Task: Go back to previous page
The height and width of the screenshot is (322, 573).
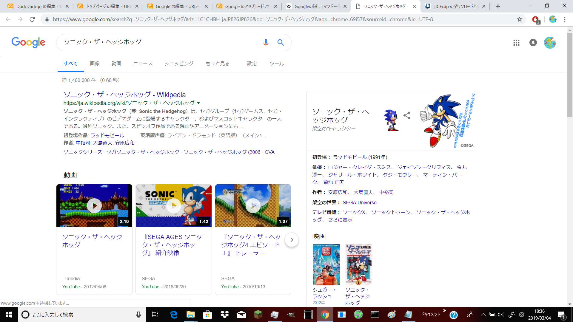Action: [x=8, y=19]
